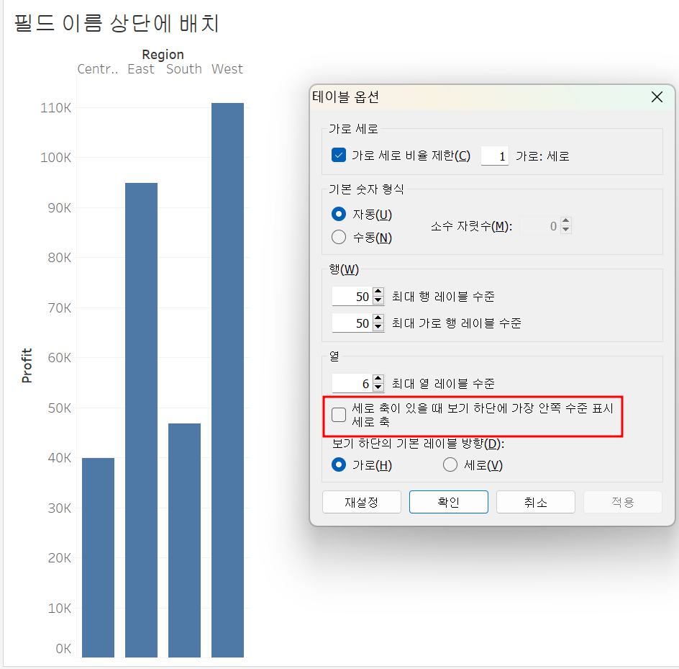The width and height of the screenshot is (679, 669).
Task: Click the 취소 button
Action: coord(536,502)
